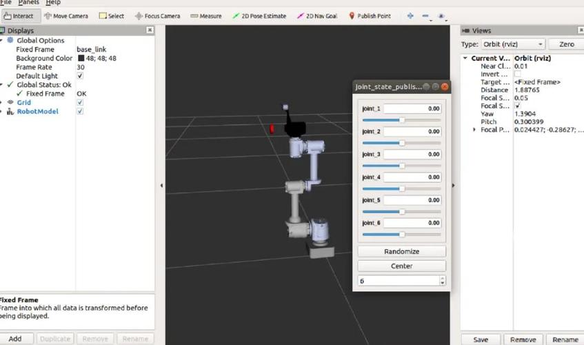Click the plus icon in toolbar
The height and width of the screenshot is (345, 584).
click(410, 16)
